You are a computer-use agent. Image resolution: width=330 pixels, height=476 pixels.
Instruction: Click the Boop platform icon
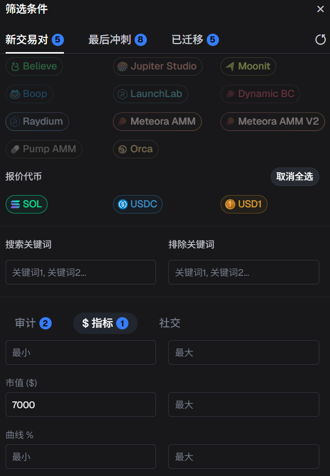[x=29, y=94]
